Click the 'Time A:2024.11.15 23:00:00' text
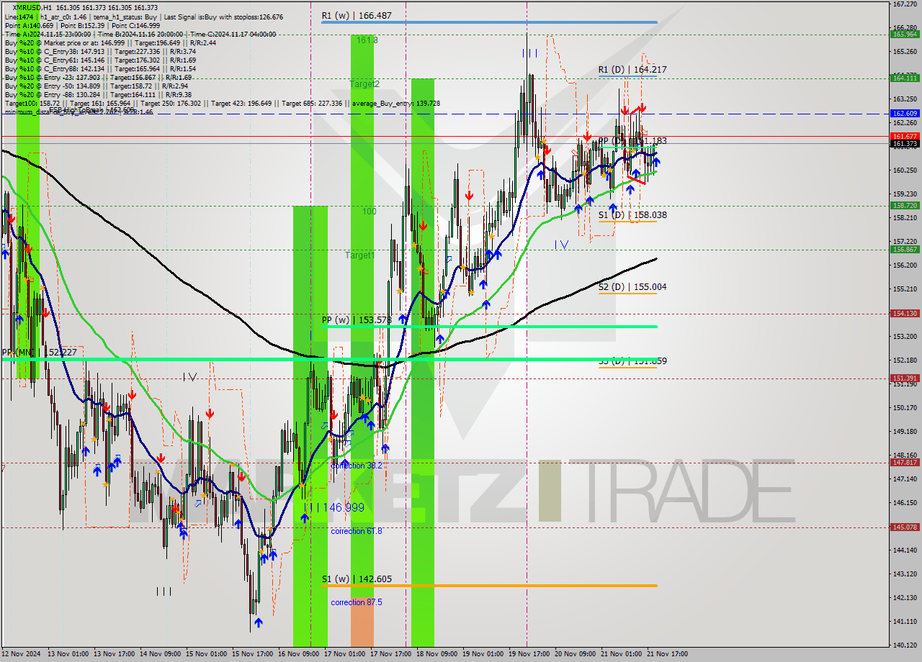922x662 pixels. (48, 35)
